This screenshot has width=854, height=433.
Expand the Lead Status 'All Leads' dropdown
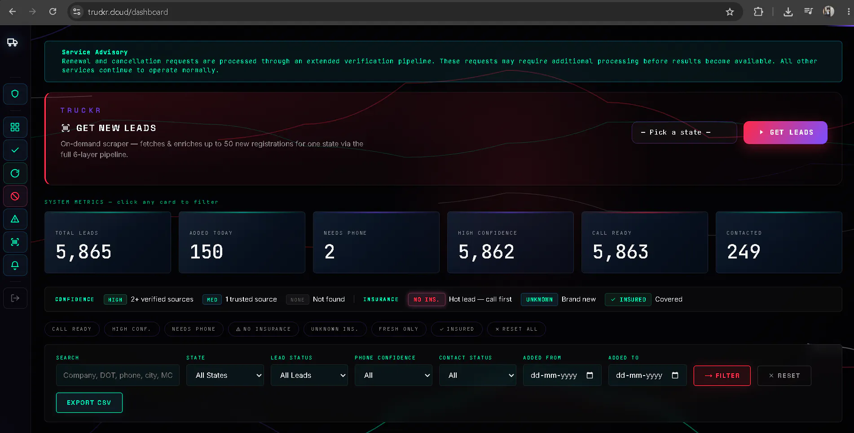coord(309,375)
